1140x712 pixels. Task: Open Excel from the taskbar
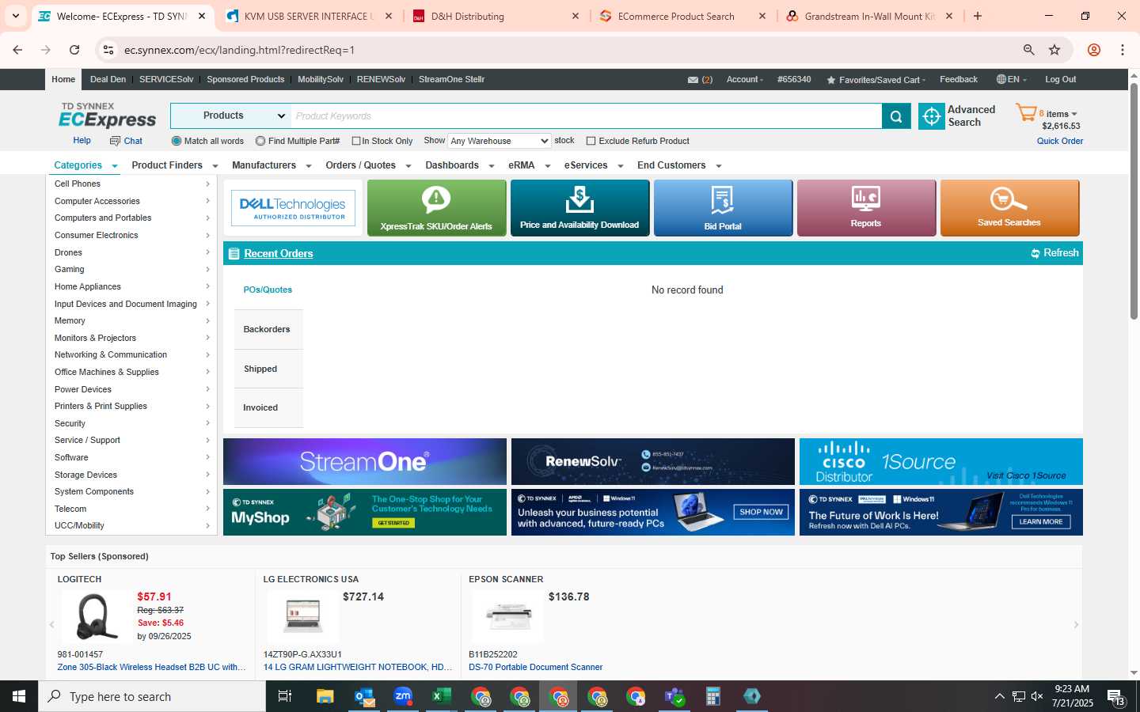point(442,696)
